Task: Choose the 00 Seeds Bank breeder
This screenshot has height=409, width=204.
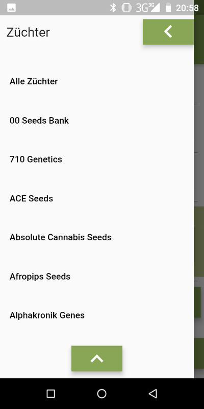Action: (x=97, y=121)
